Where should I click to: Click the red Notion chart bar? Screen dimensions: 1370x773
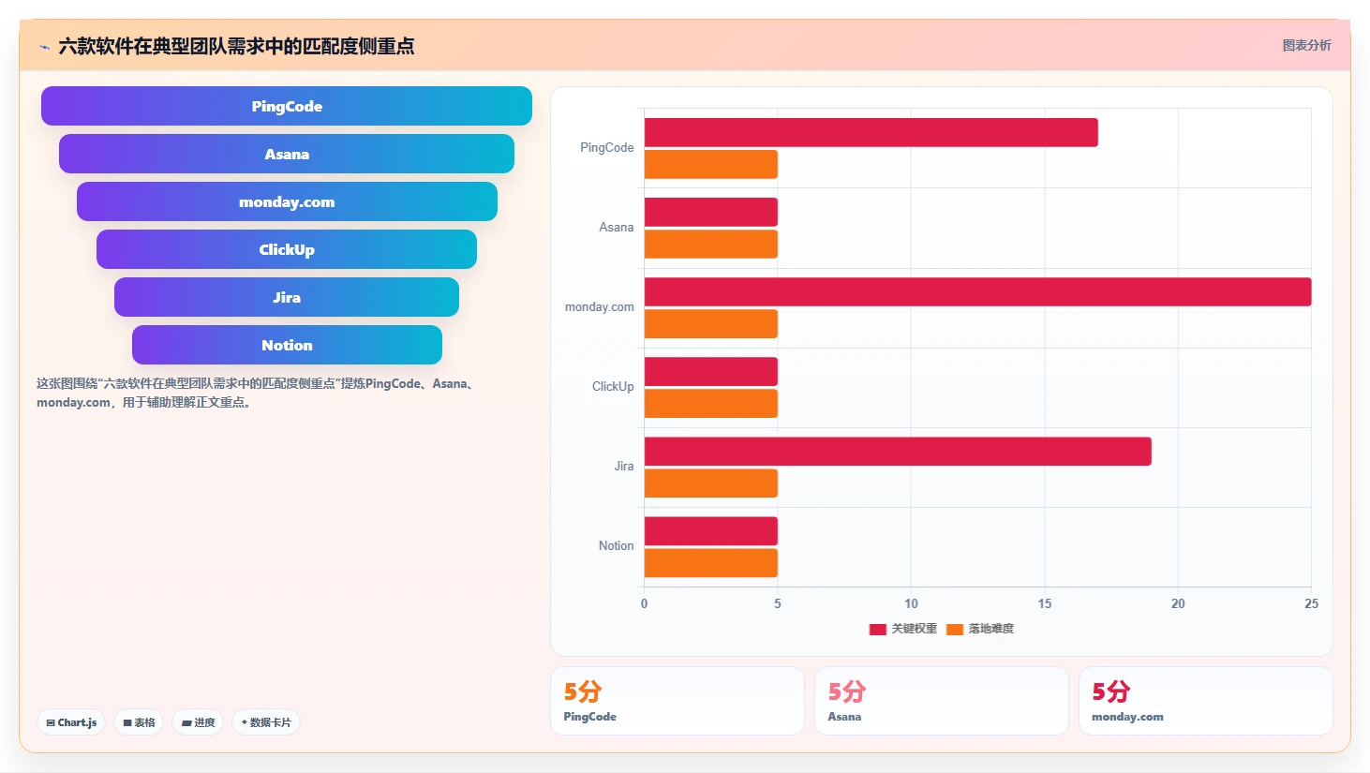click(x=711, y=530)
